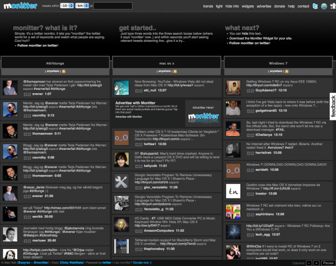Click Donate now link in footer

pyautogui.click(x=142, y=263)
